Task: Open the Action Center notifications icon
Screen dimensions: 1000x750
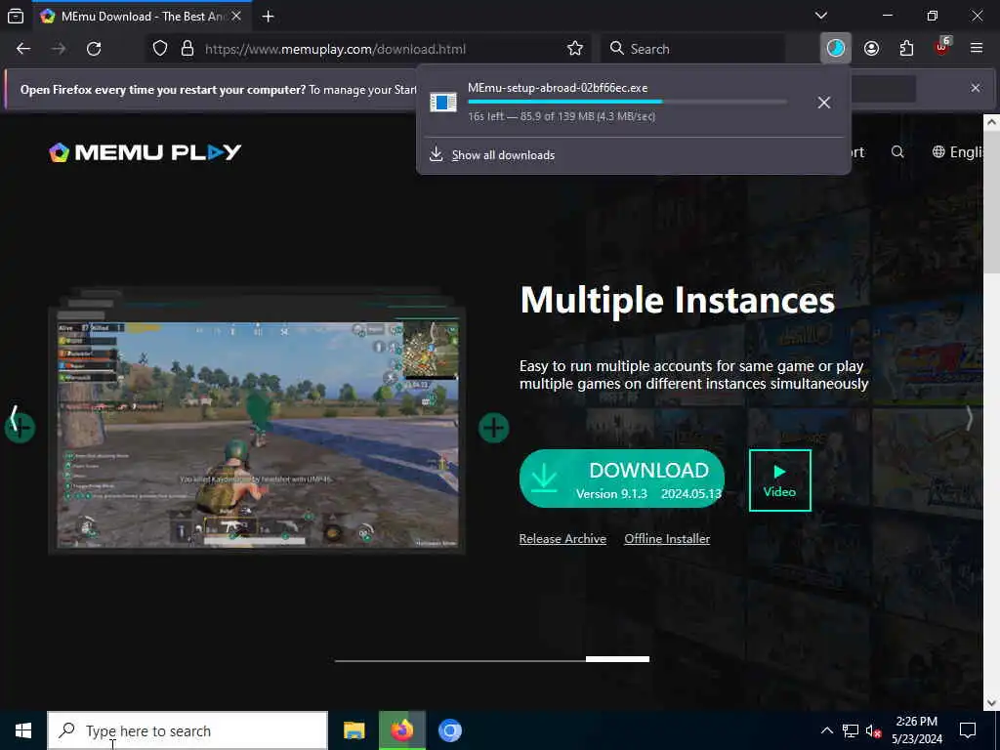Action: pos(968,730)
